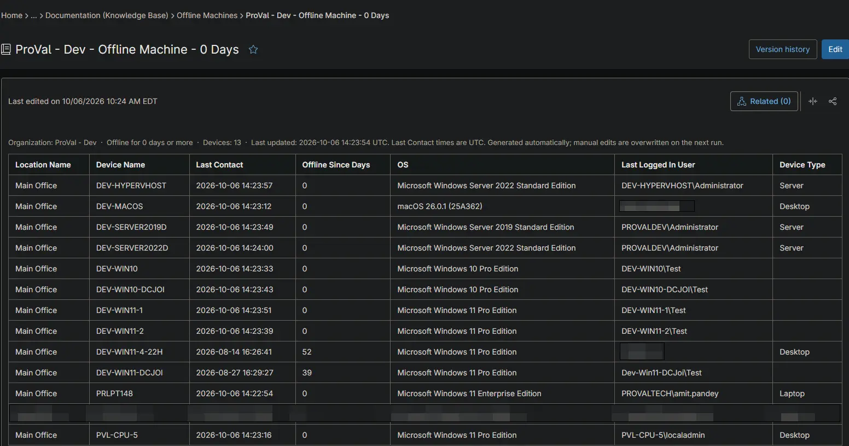Click PROVALTECH\amit.pandey user cell
The image size is (849, 446).
coord(694,393)
